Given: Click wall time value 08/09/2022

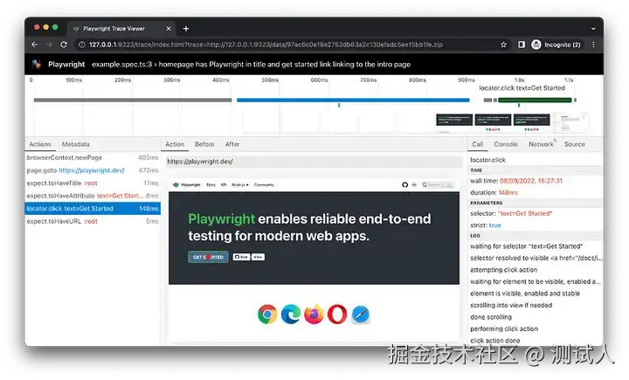Looking at the screenshot, I should (531, 181).
